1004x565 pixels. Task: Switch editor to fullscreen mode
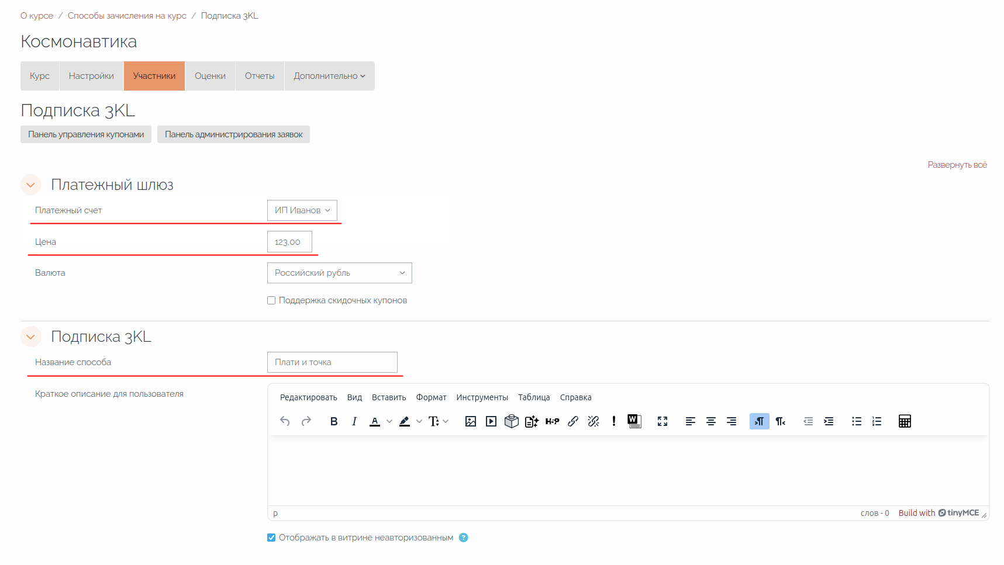[x=663, y=421]
